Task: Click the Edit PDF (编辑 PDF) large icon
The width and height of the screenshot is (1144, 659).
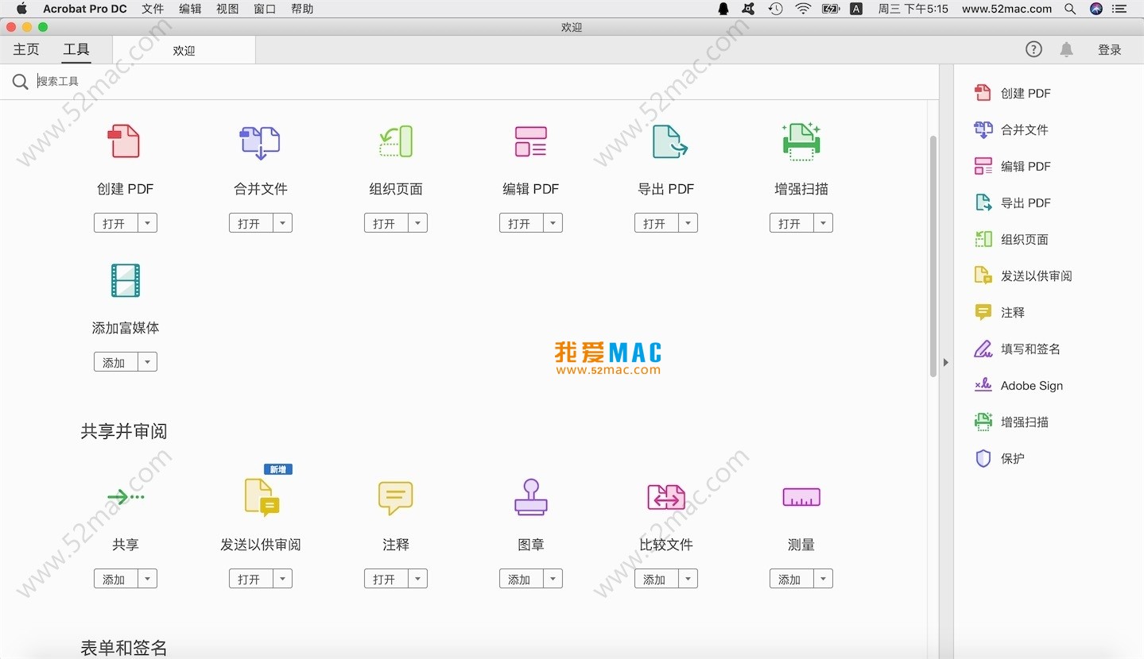Action: (530, 141)
